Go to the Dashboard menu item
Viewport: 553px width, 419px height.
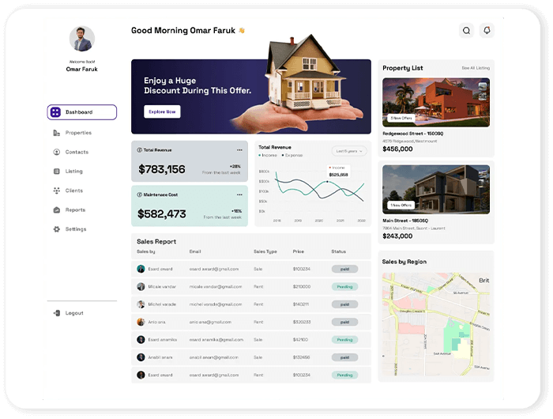[x=82, y=112]
